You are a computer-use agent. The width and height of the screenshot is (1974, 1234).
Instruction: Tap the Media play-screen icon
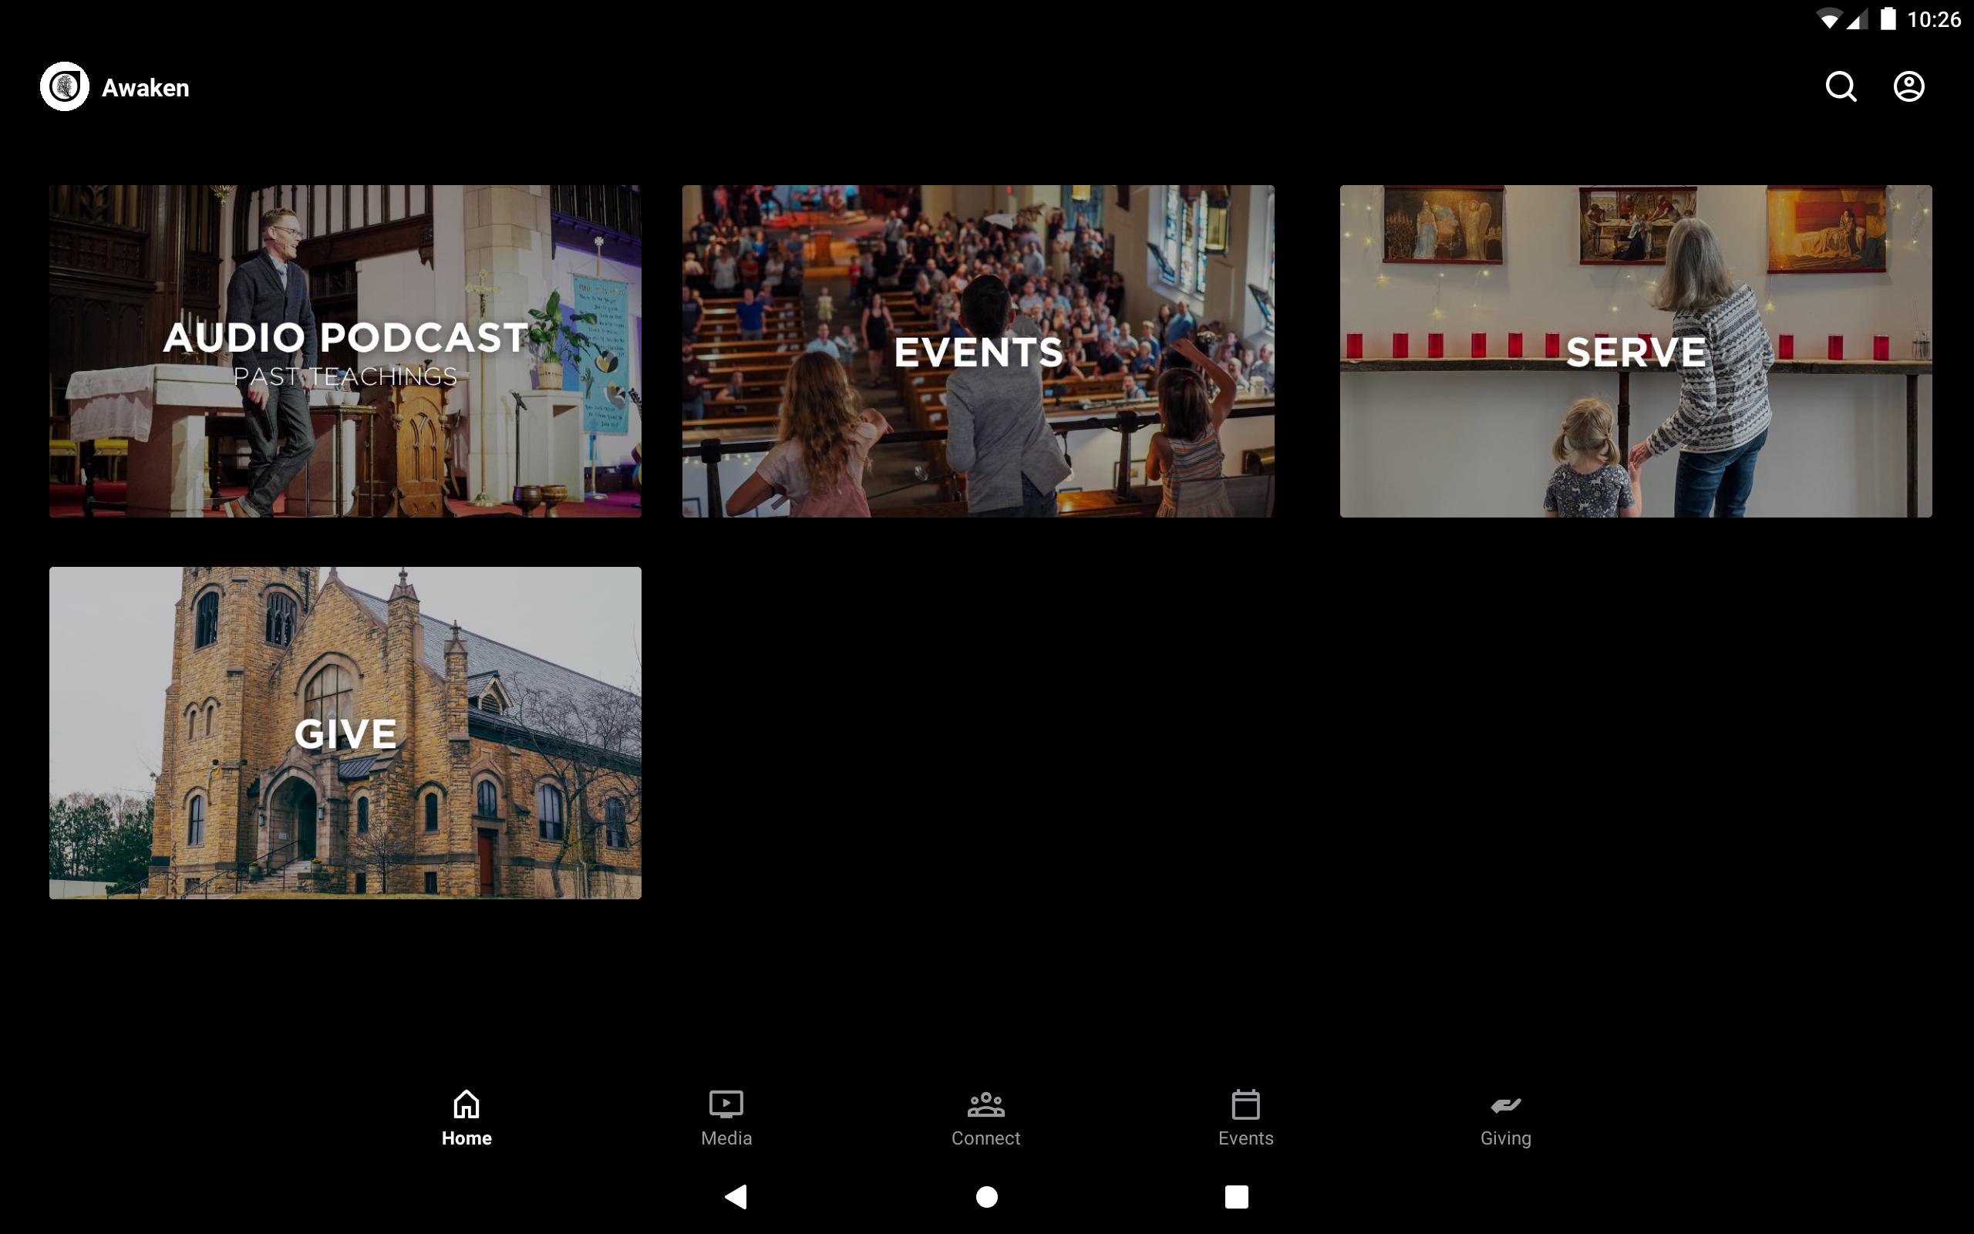pos(726,1104)
